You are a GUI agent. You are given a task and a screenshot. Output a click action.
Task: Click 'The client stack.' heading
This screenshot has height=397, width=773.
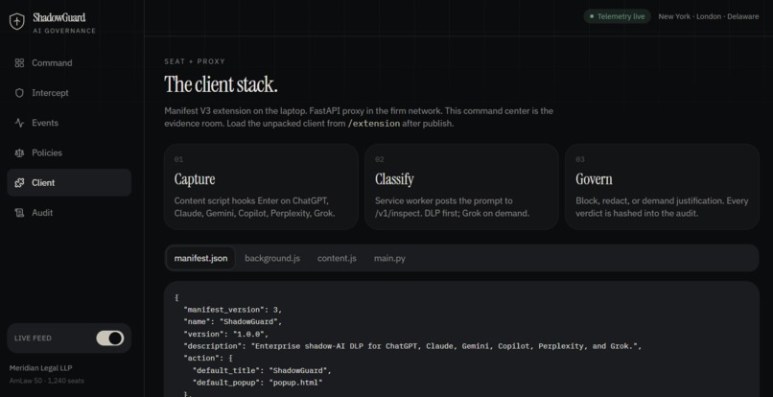coord(221,84)
